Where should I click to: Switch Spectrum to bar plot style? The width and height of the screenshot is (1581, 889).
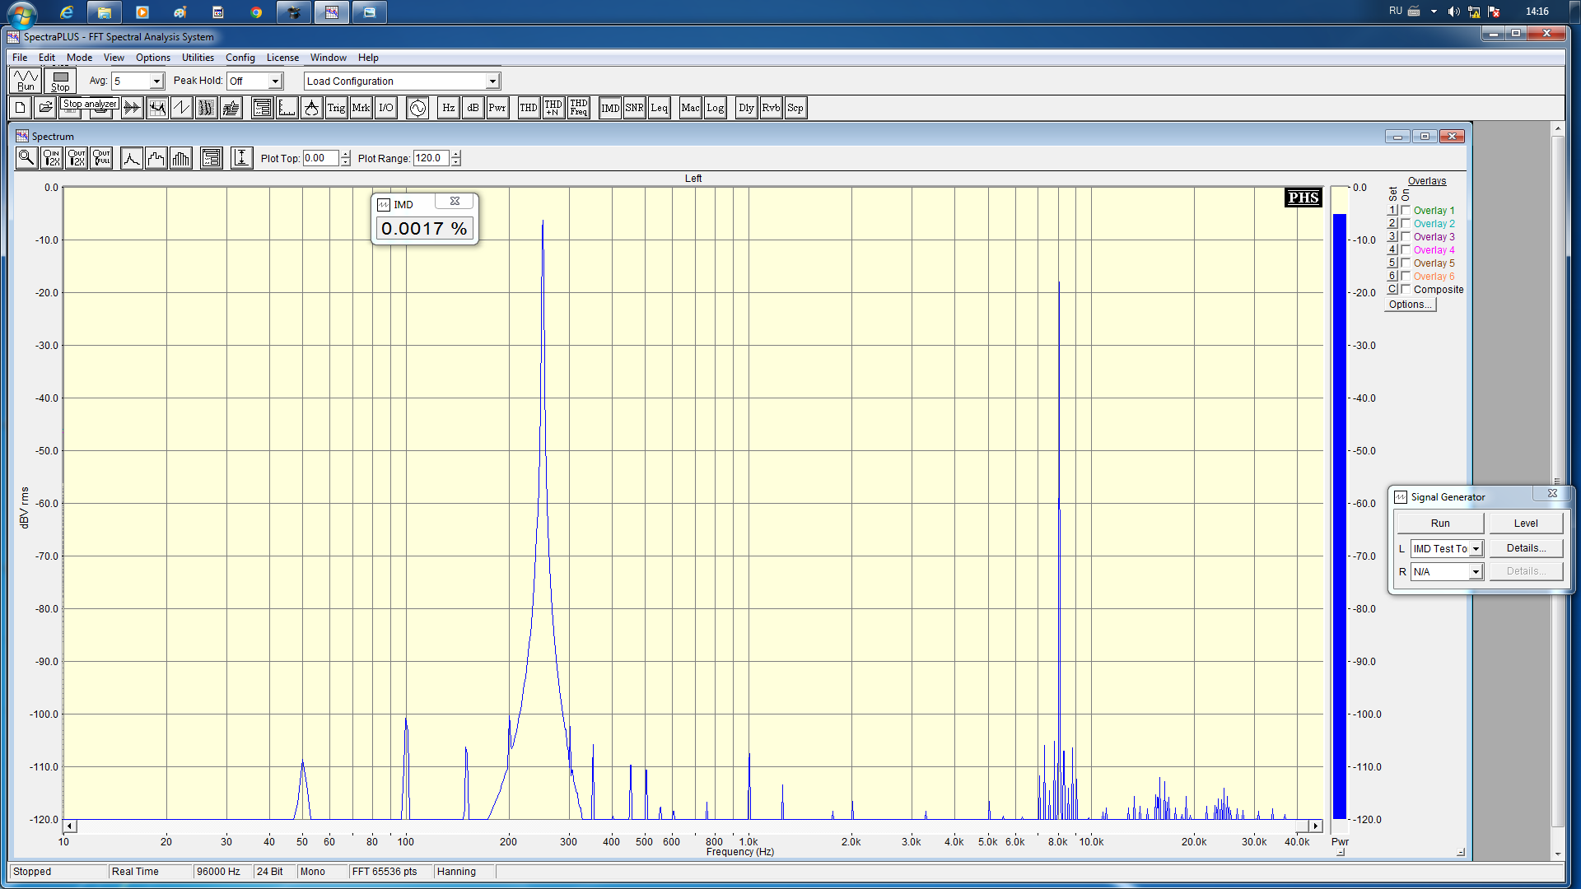pyautogui.click(x=180, y=158)
